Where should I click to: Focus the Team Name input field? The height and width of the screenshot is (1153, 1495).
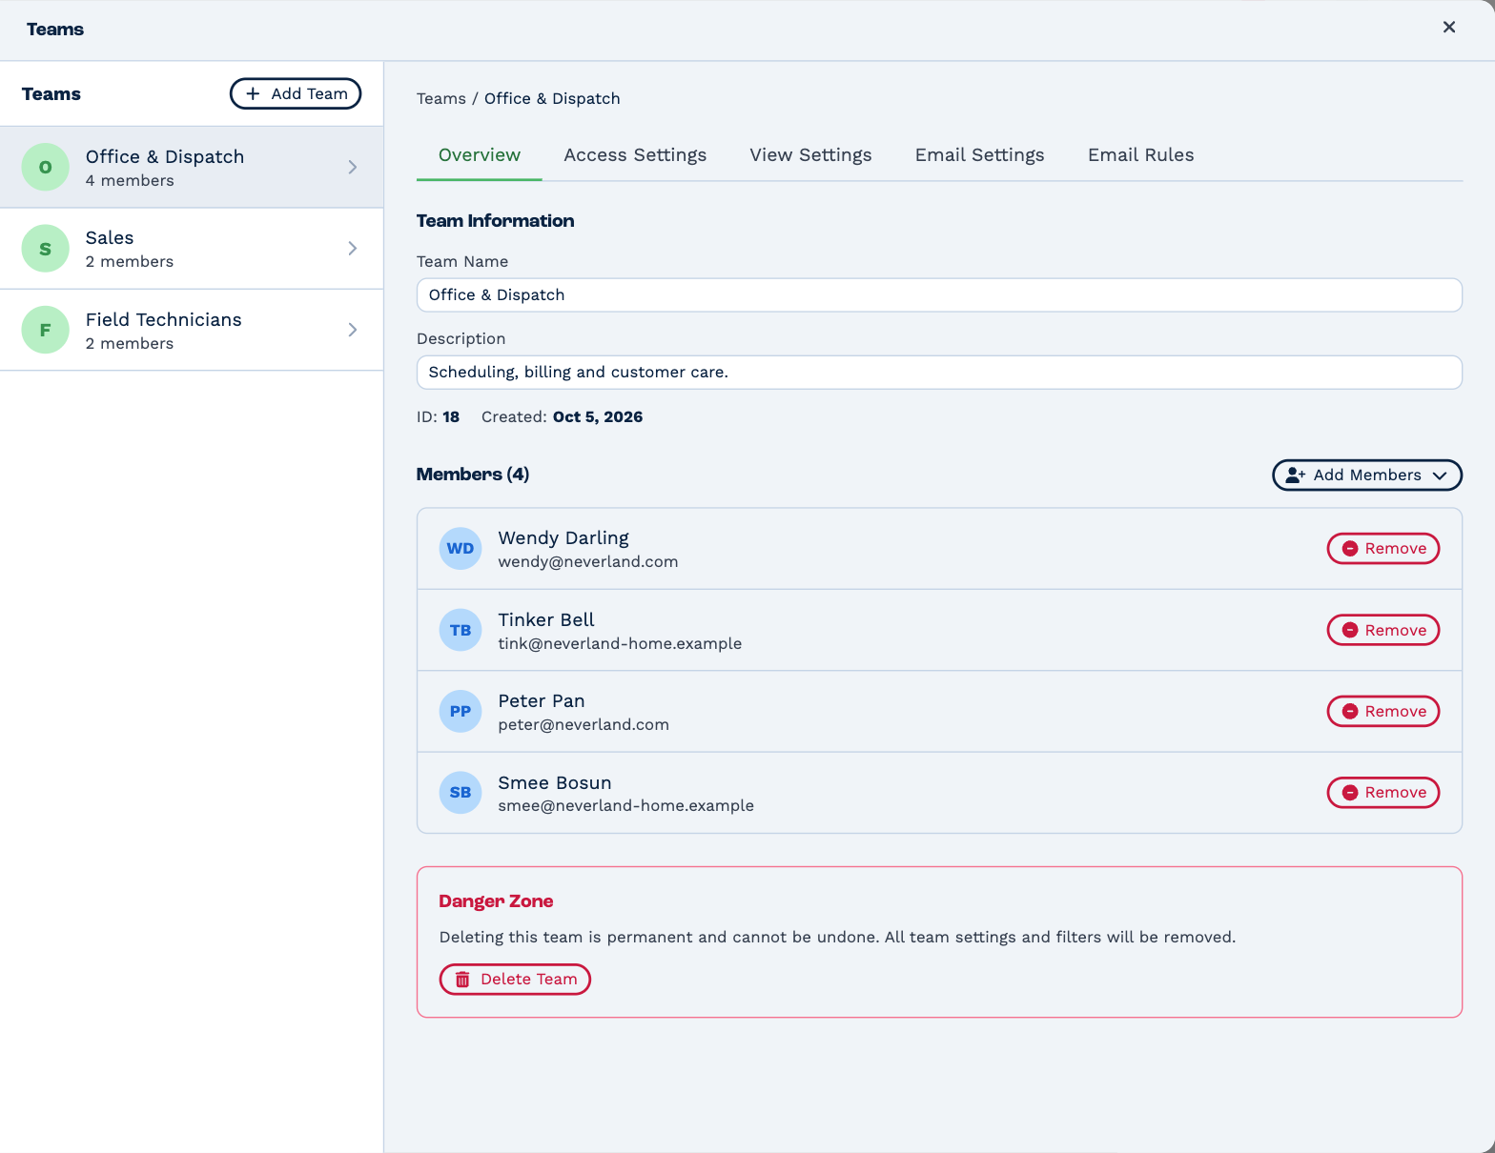click(939, 295)
